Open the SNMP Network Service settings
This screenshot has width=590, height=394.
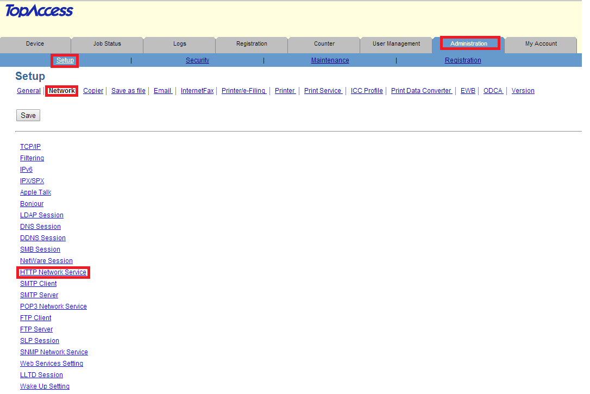tap(54, 352)
